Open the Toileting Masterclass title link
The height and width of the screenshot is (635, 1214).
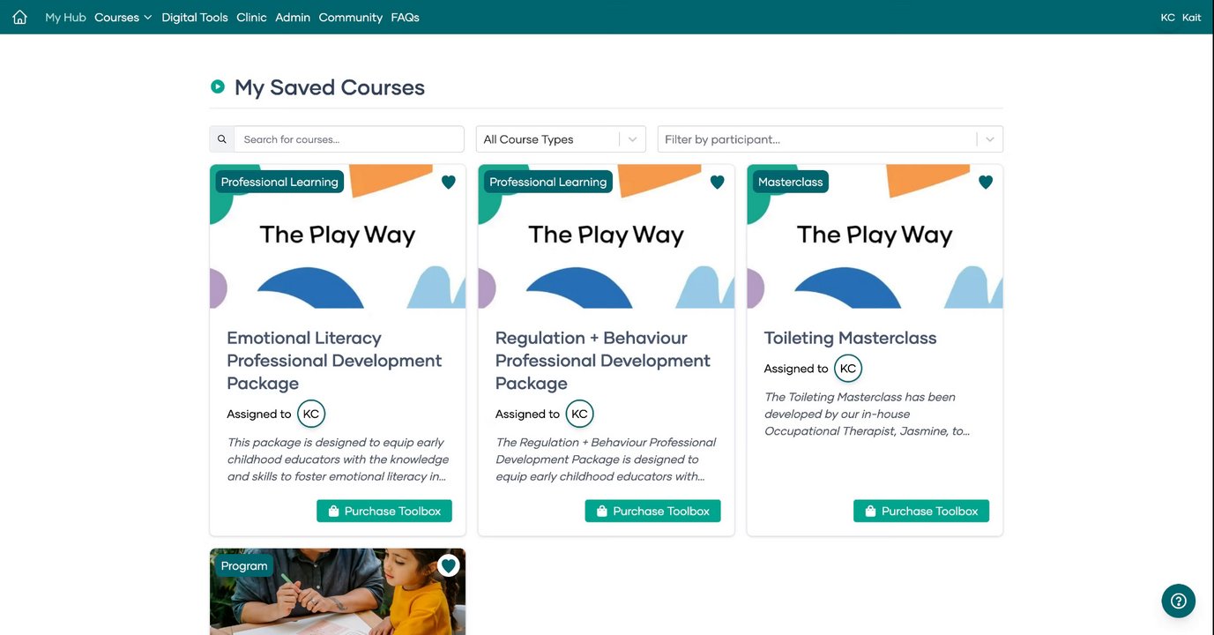pyautogui.click(x=850, y=338)
